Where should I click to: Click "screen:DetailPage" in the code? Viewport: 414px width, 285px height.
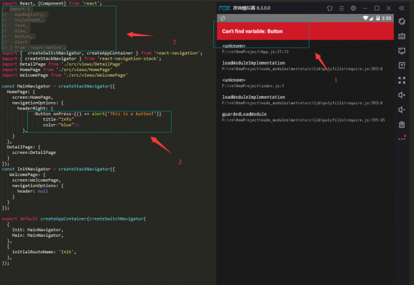click(x=34, y=153)
